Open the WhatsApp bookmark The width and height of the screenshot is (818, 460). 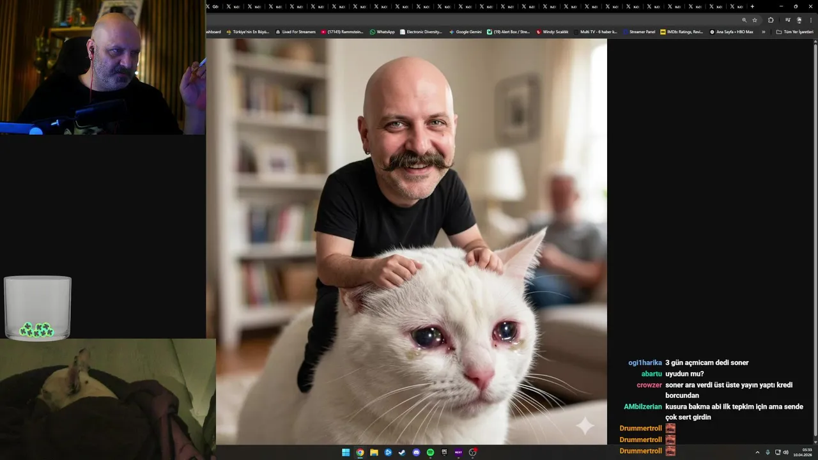(382, 31)
